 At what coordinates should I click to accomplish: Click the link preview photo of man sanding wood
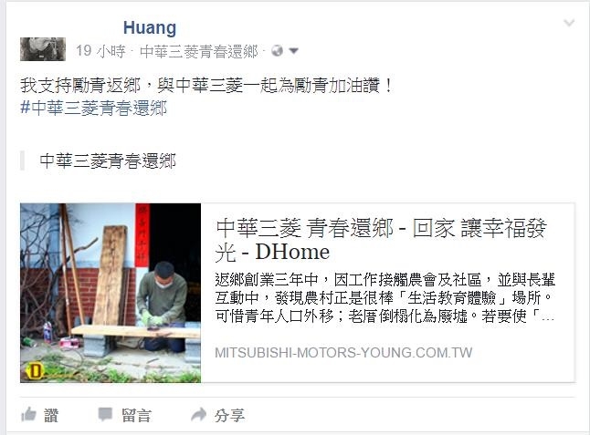(111, 293)
